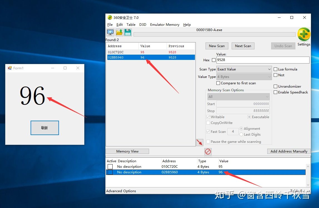Click the Type column header in address table
This screenshot has height=208, width=319.
click(207, 161)
